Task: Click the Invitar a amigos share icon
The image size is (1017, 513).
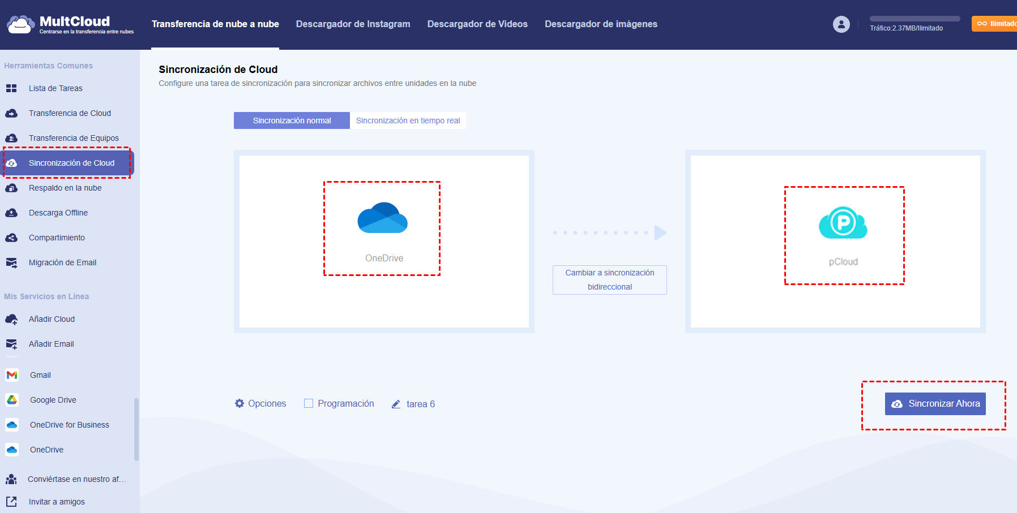Action: [x=11, y=502]
